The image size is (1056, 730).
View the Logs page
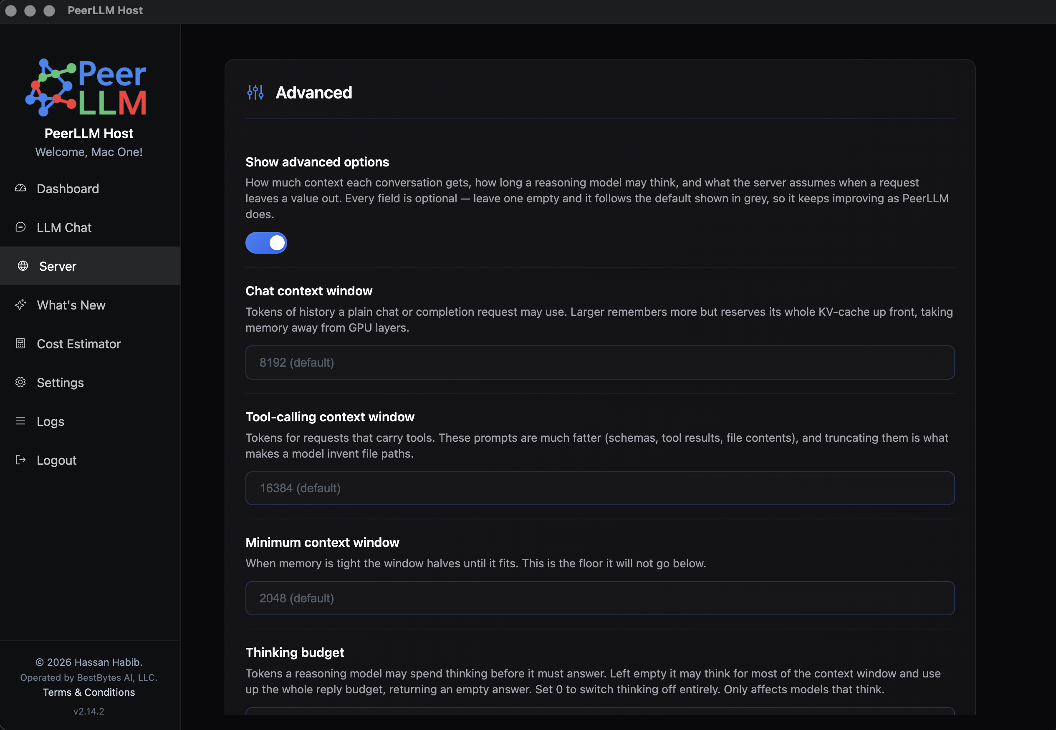90,421
